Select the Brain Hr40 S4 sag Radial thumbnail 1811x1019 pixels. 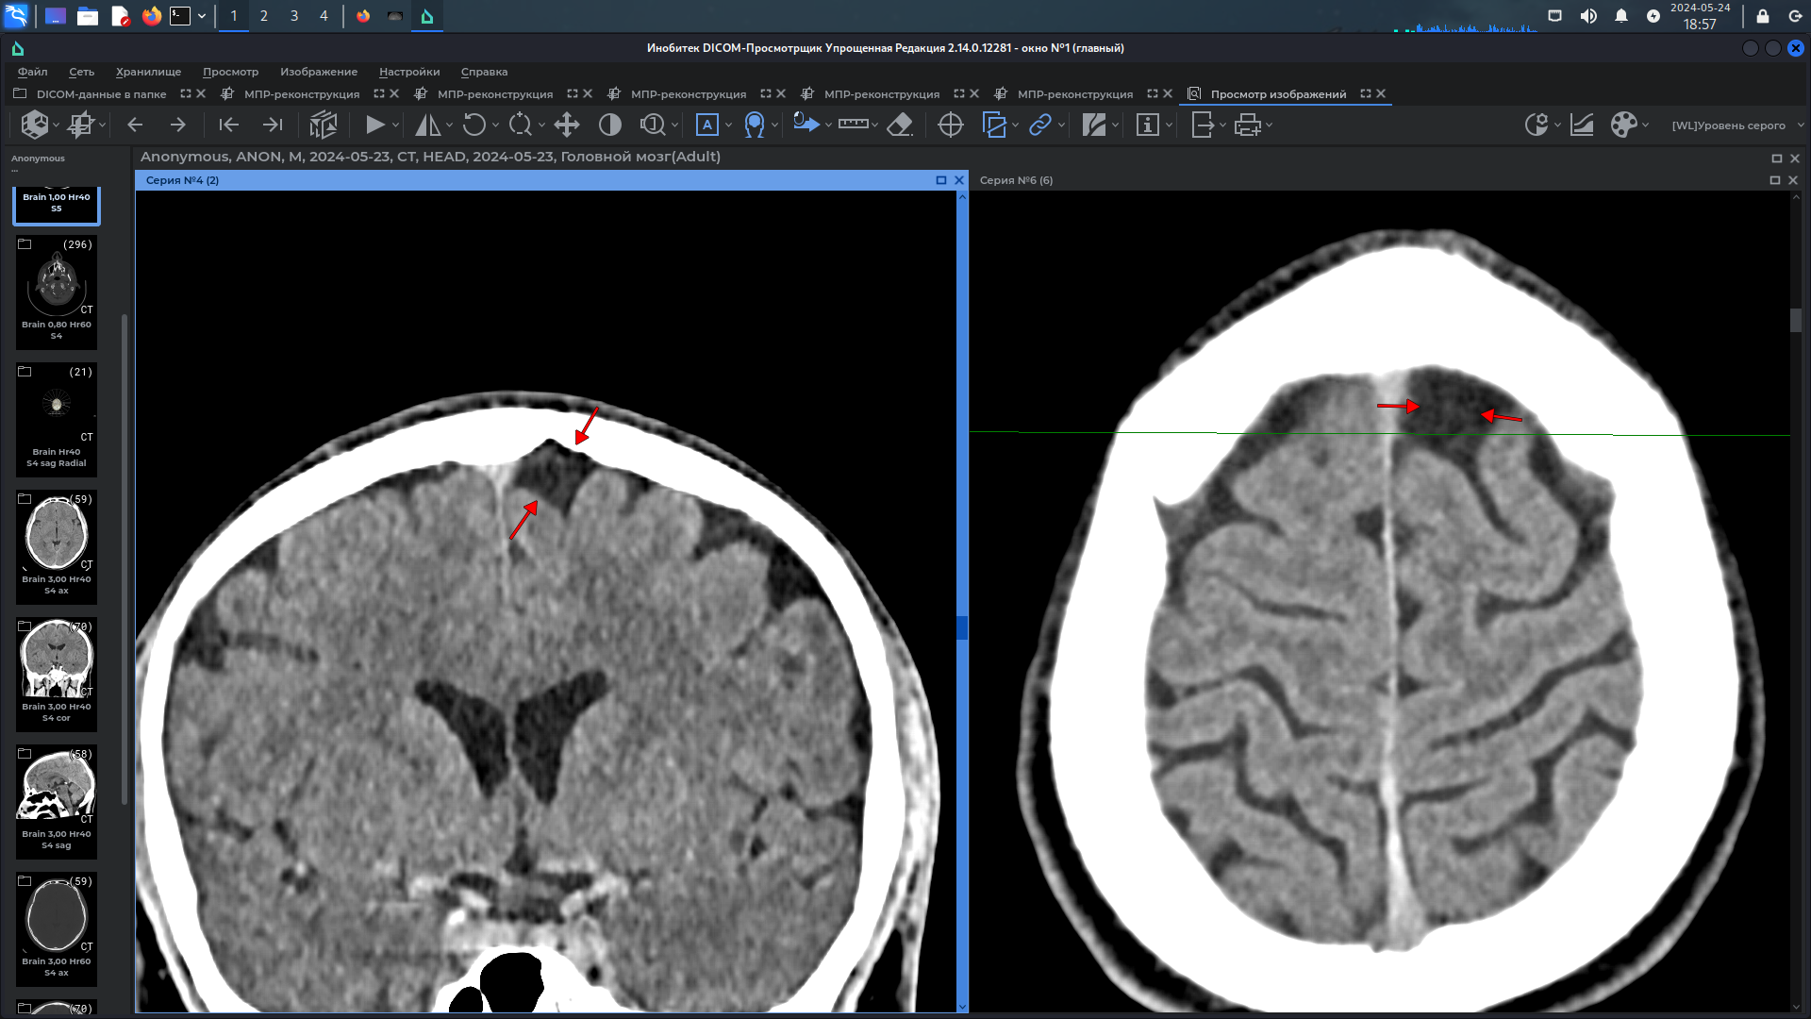tap(57, 418)
